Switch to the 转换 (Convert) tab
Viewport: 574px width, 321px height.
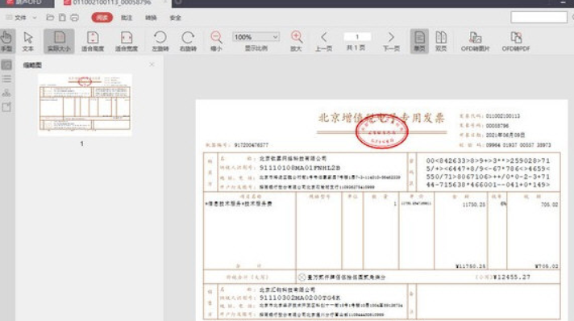pyautogui.click(x=151, y=18)
